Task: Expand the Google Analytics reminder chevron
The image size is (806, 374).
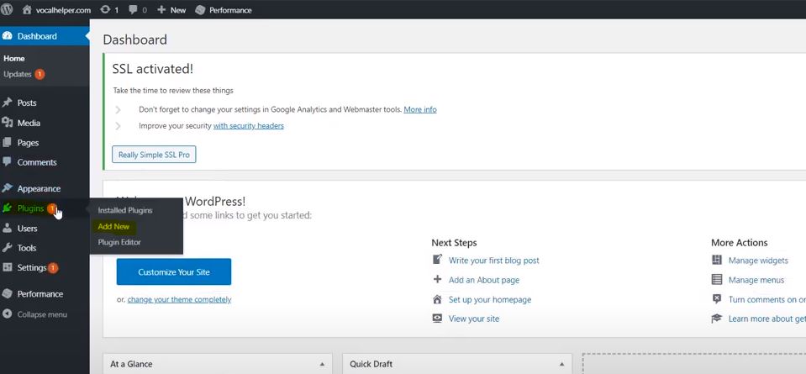Action: pos(118,109)
